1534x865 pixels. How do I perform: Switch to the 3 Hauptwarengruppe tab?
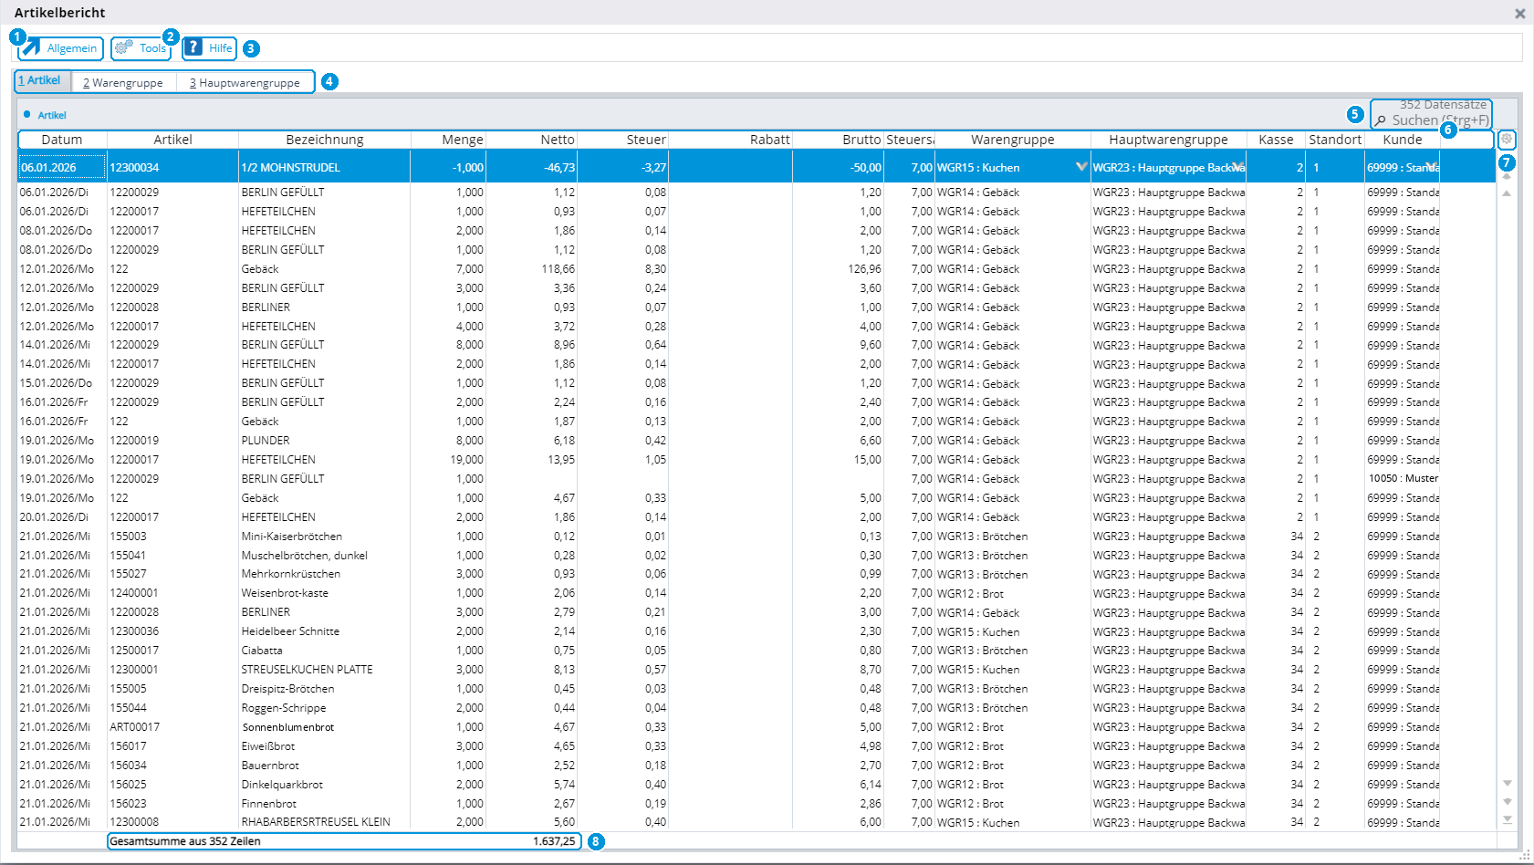(x=245, y=83)
